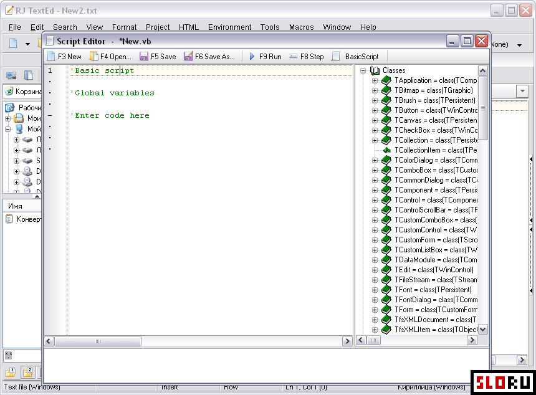
Task: Select the BasicScript language button
Action: tap(355, 56)
